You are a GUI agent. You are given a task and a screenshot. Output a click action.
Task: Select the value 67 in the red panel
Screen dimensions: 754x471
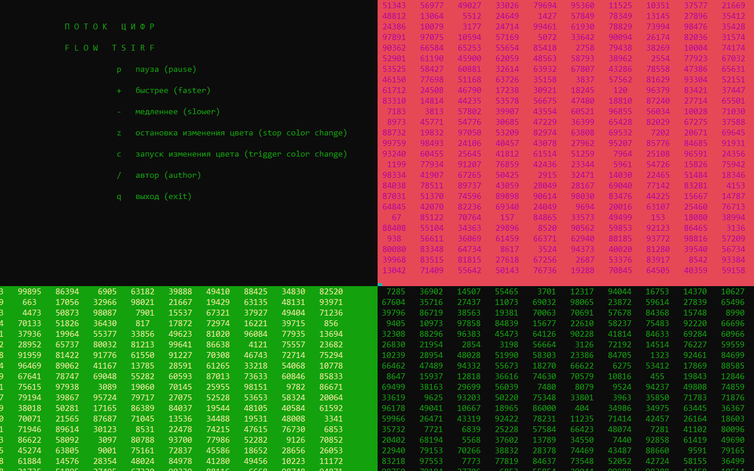(x=396, y=217)
